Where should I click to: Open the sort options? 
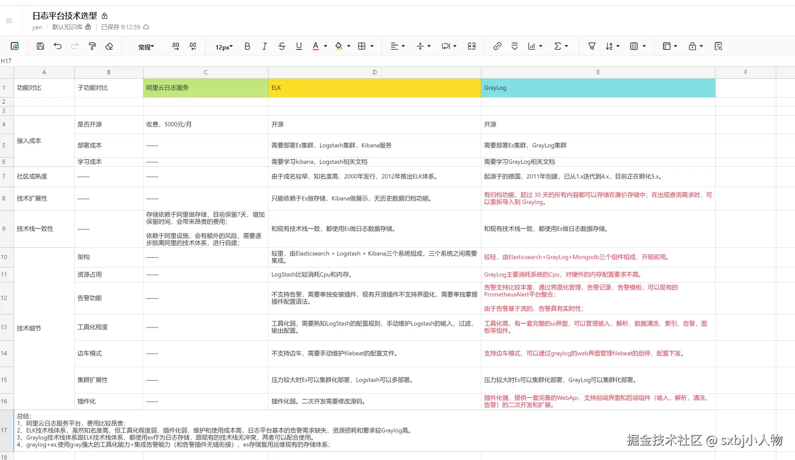[x=612, y=47]
